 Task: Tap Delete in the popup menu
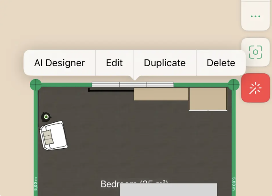(x=221, y=63)
